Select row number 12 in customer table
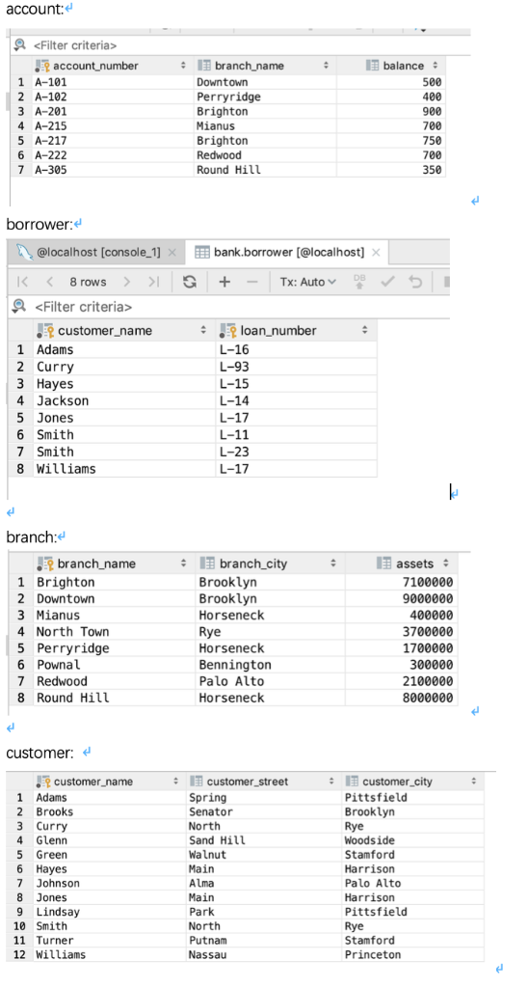Viewport: 529px width, 988px height. (19, 954)
